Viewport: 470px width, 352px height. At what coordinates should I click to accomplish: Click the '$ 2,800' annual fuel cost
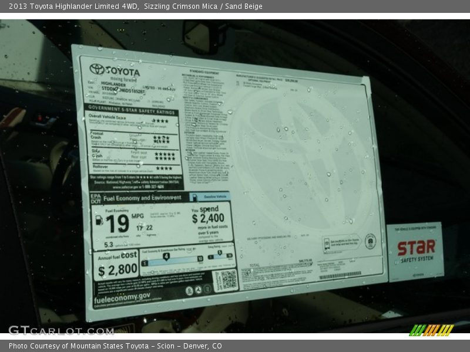tap(117, 270)
